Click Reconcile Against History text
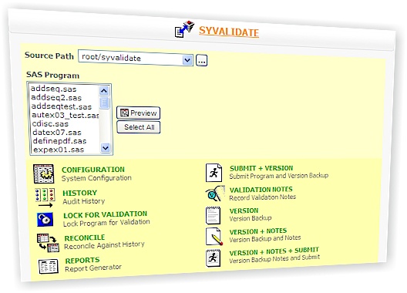Image resolution: width=407 pixels, height=293 pixels. (x=104, y=245)
